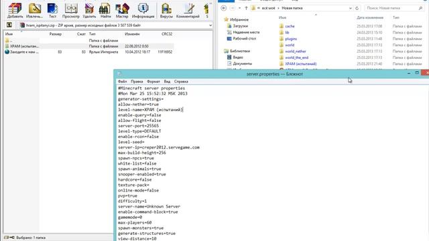Click the server-ip line in Notepad

click(x=159, y=147)
